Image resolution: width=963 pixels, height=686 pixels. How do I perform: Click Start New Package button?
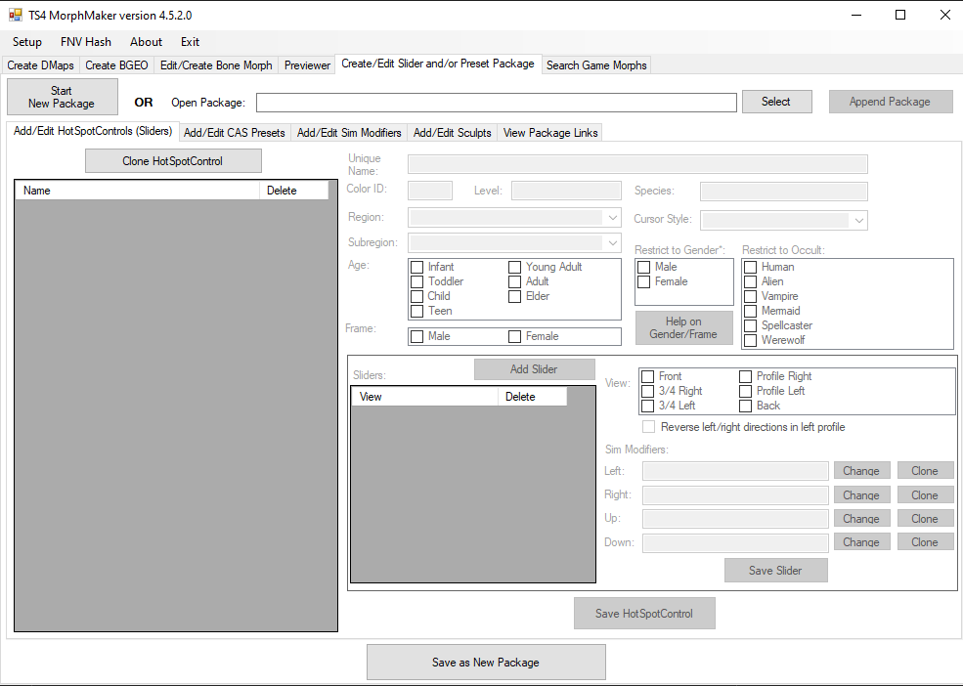[x=62, y=97]
